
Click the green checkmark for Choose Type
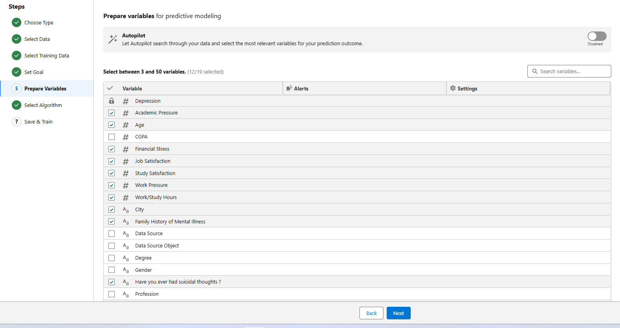[17, 22]
